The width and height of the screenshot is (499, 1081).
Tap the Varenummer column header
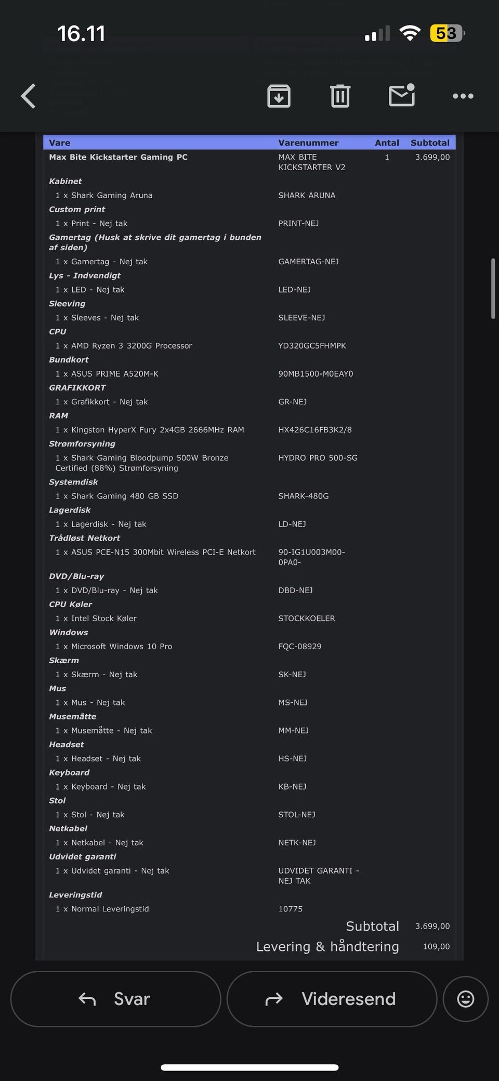tap(308, 143)
